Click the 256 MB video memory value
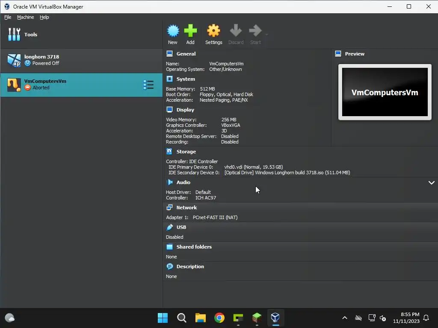 tap(229, 120)
